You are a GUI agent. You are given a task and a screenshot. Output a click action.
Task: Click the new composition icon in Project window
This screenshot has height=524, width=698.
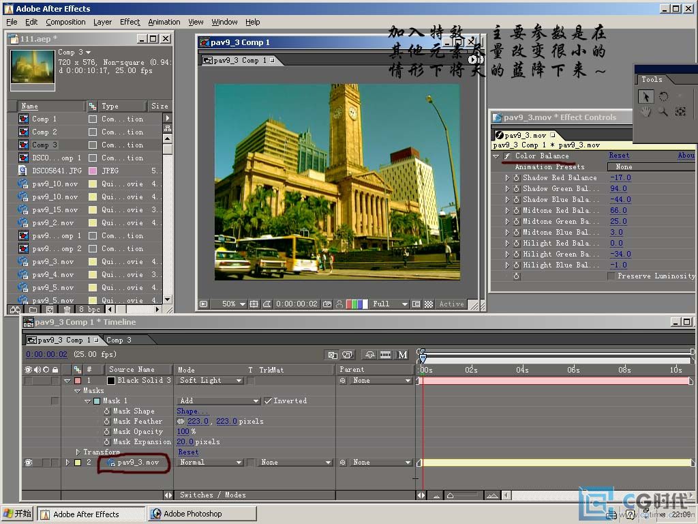tap(49, 309)
